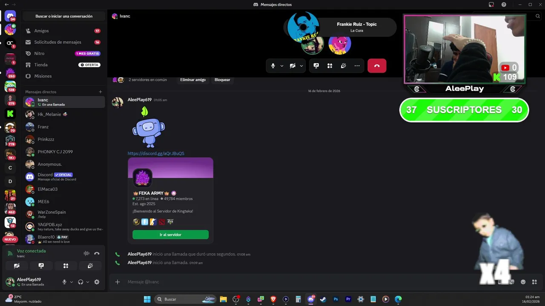This screenshot has width=545, height=306.
Task: Open Windows Start menu
Action: [147, 299]
